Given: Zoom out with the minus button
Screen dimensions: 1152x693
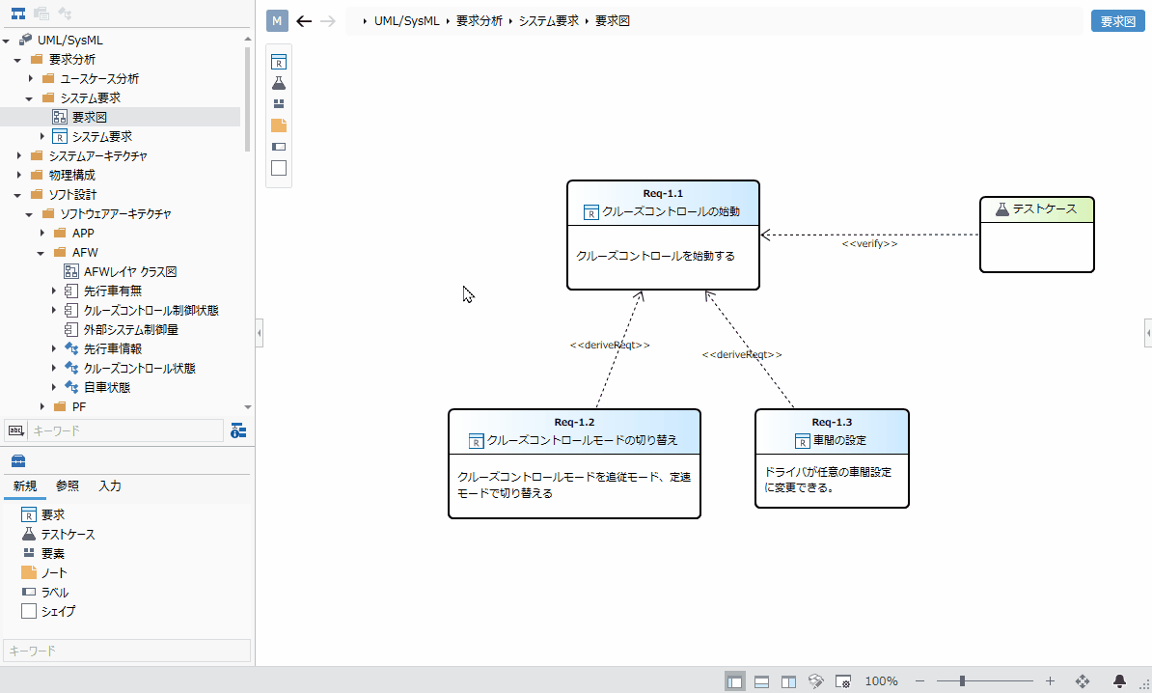Looking at the screenshot, I should click(x=919, y=681).
